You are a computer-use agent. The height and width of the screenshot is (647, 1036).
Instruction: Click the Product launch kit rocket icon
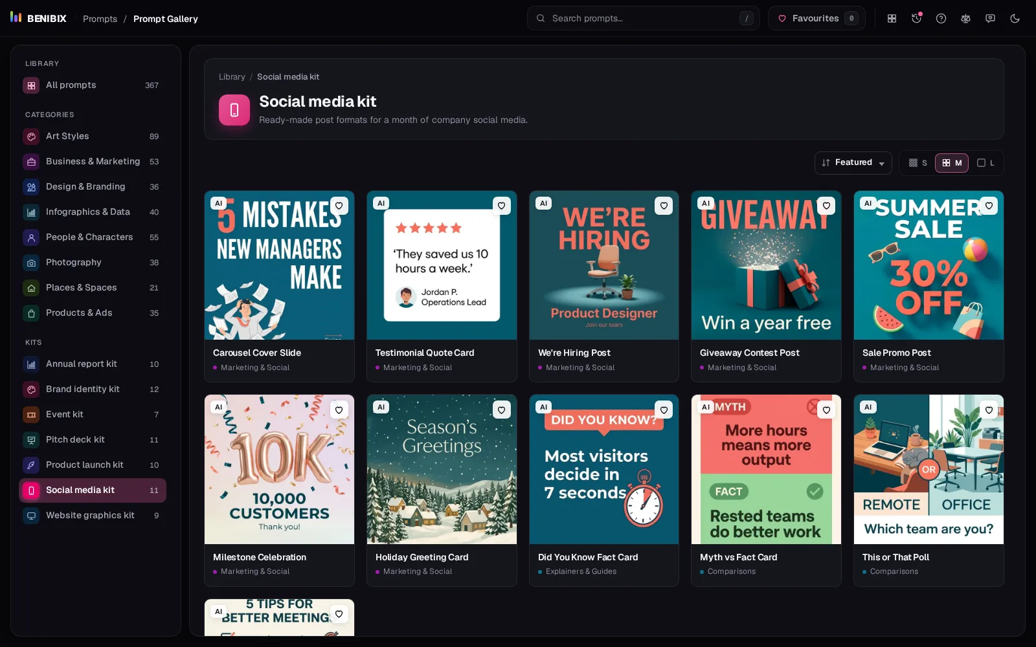coord(31,465)
